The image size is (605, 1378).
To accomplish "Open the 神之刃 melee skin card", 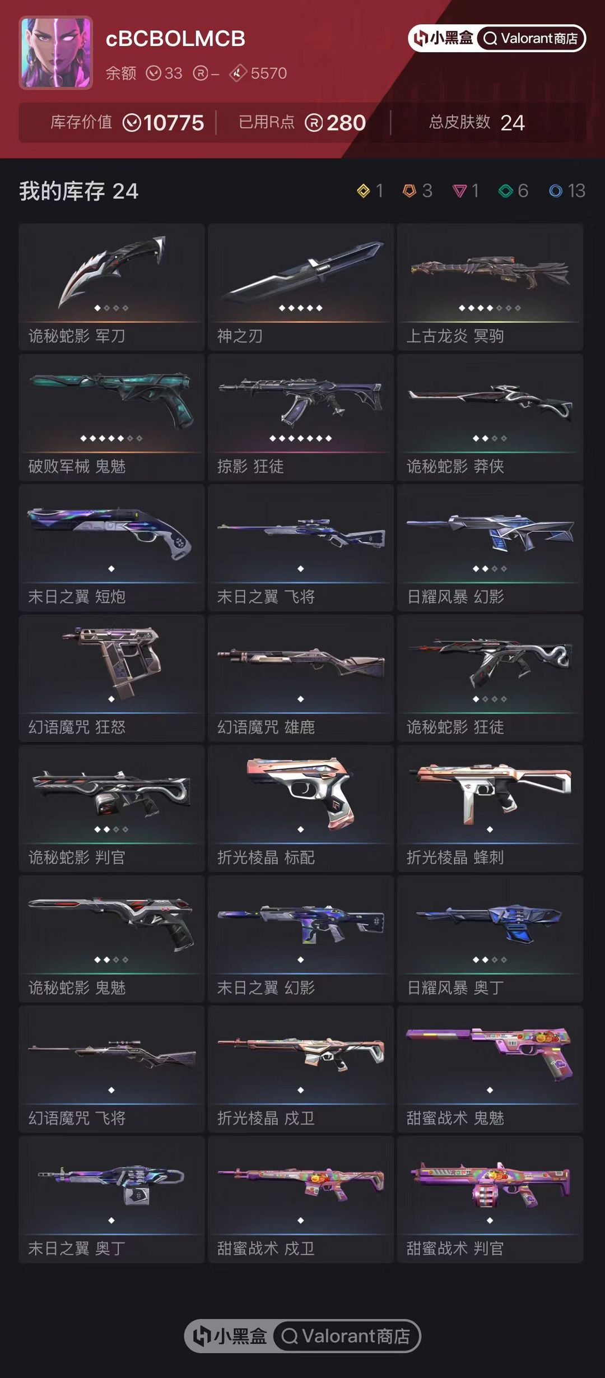I will click(301, 287).
